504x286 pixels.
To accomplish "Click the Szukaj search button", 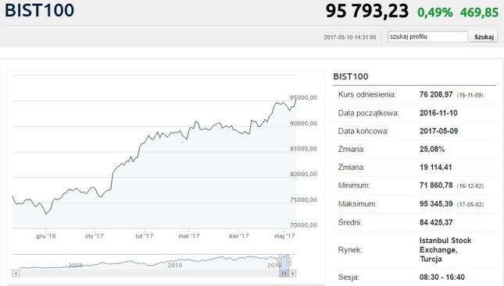I will (484, 37).
